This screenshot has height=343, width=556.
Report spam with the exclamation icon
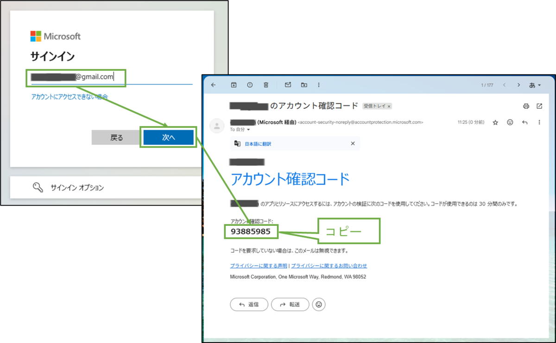point(250,85)
